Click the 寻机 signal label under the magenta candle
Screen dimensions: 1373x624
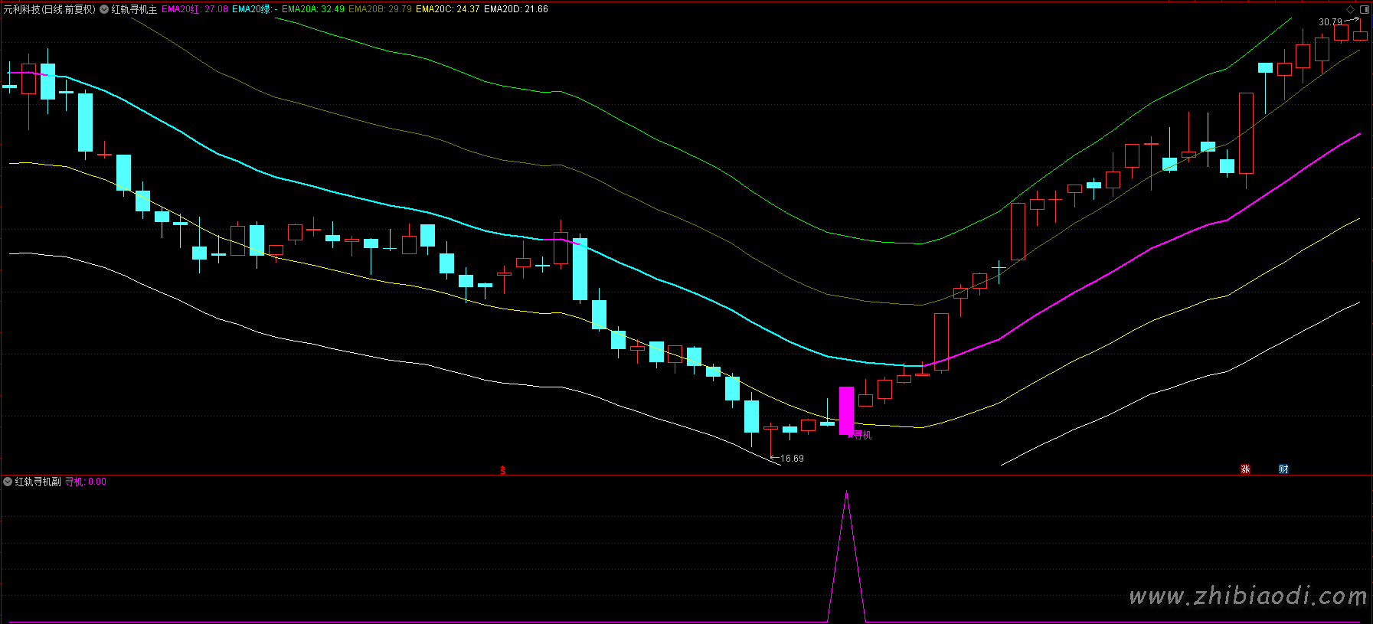click(862, 435)
